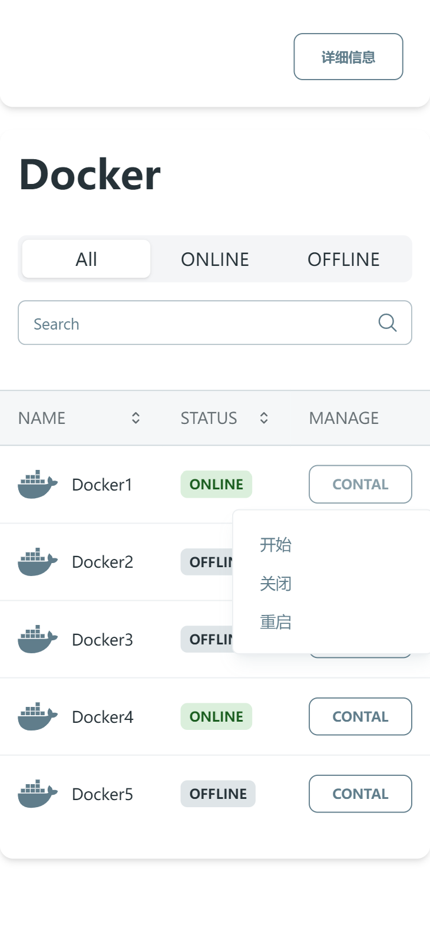Click the search magnifier icon
Screen dimensions: 430x941
pos(388,323)
